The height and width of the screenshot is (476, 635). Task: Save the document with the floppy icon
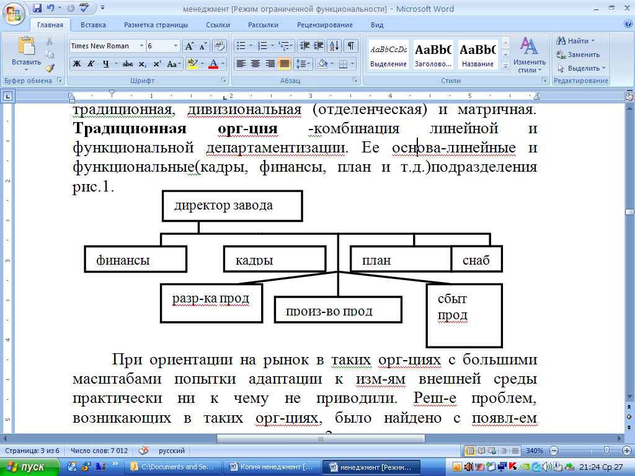pos(37,8)
